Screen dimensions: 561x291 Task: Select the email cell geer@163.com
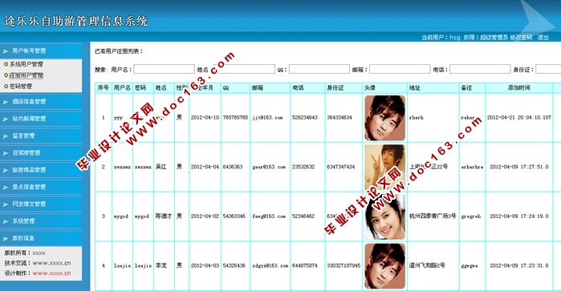click(x=269, y=167)
